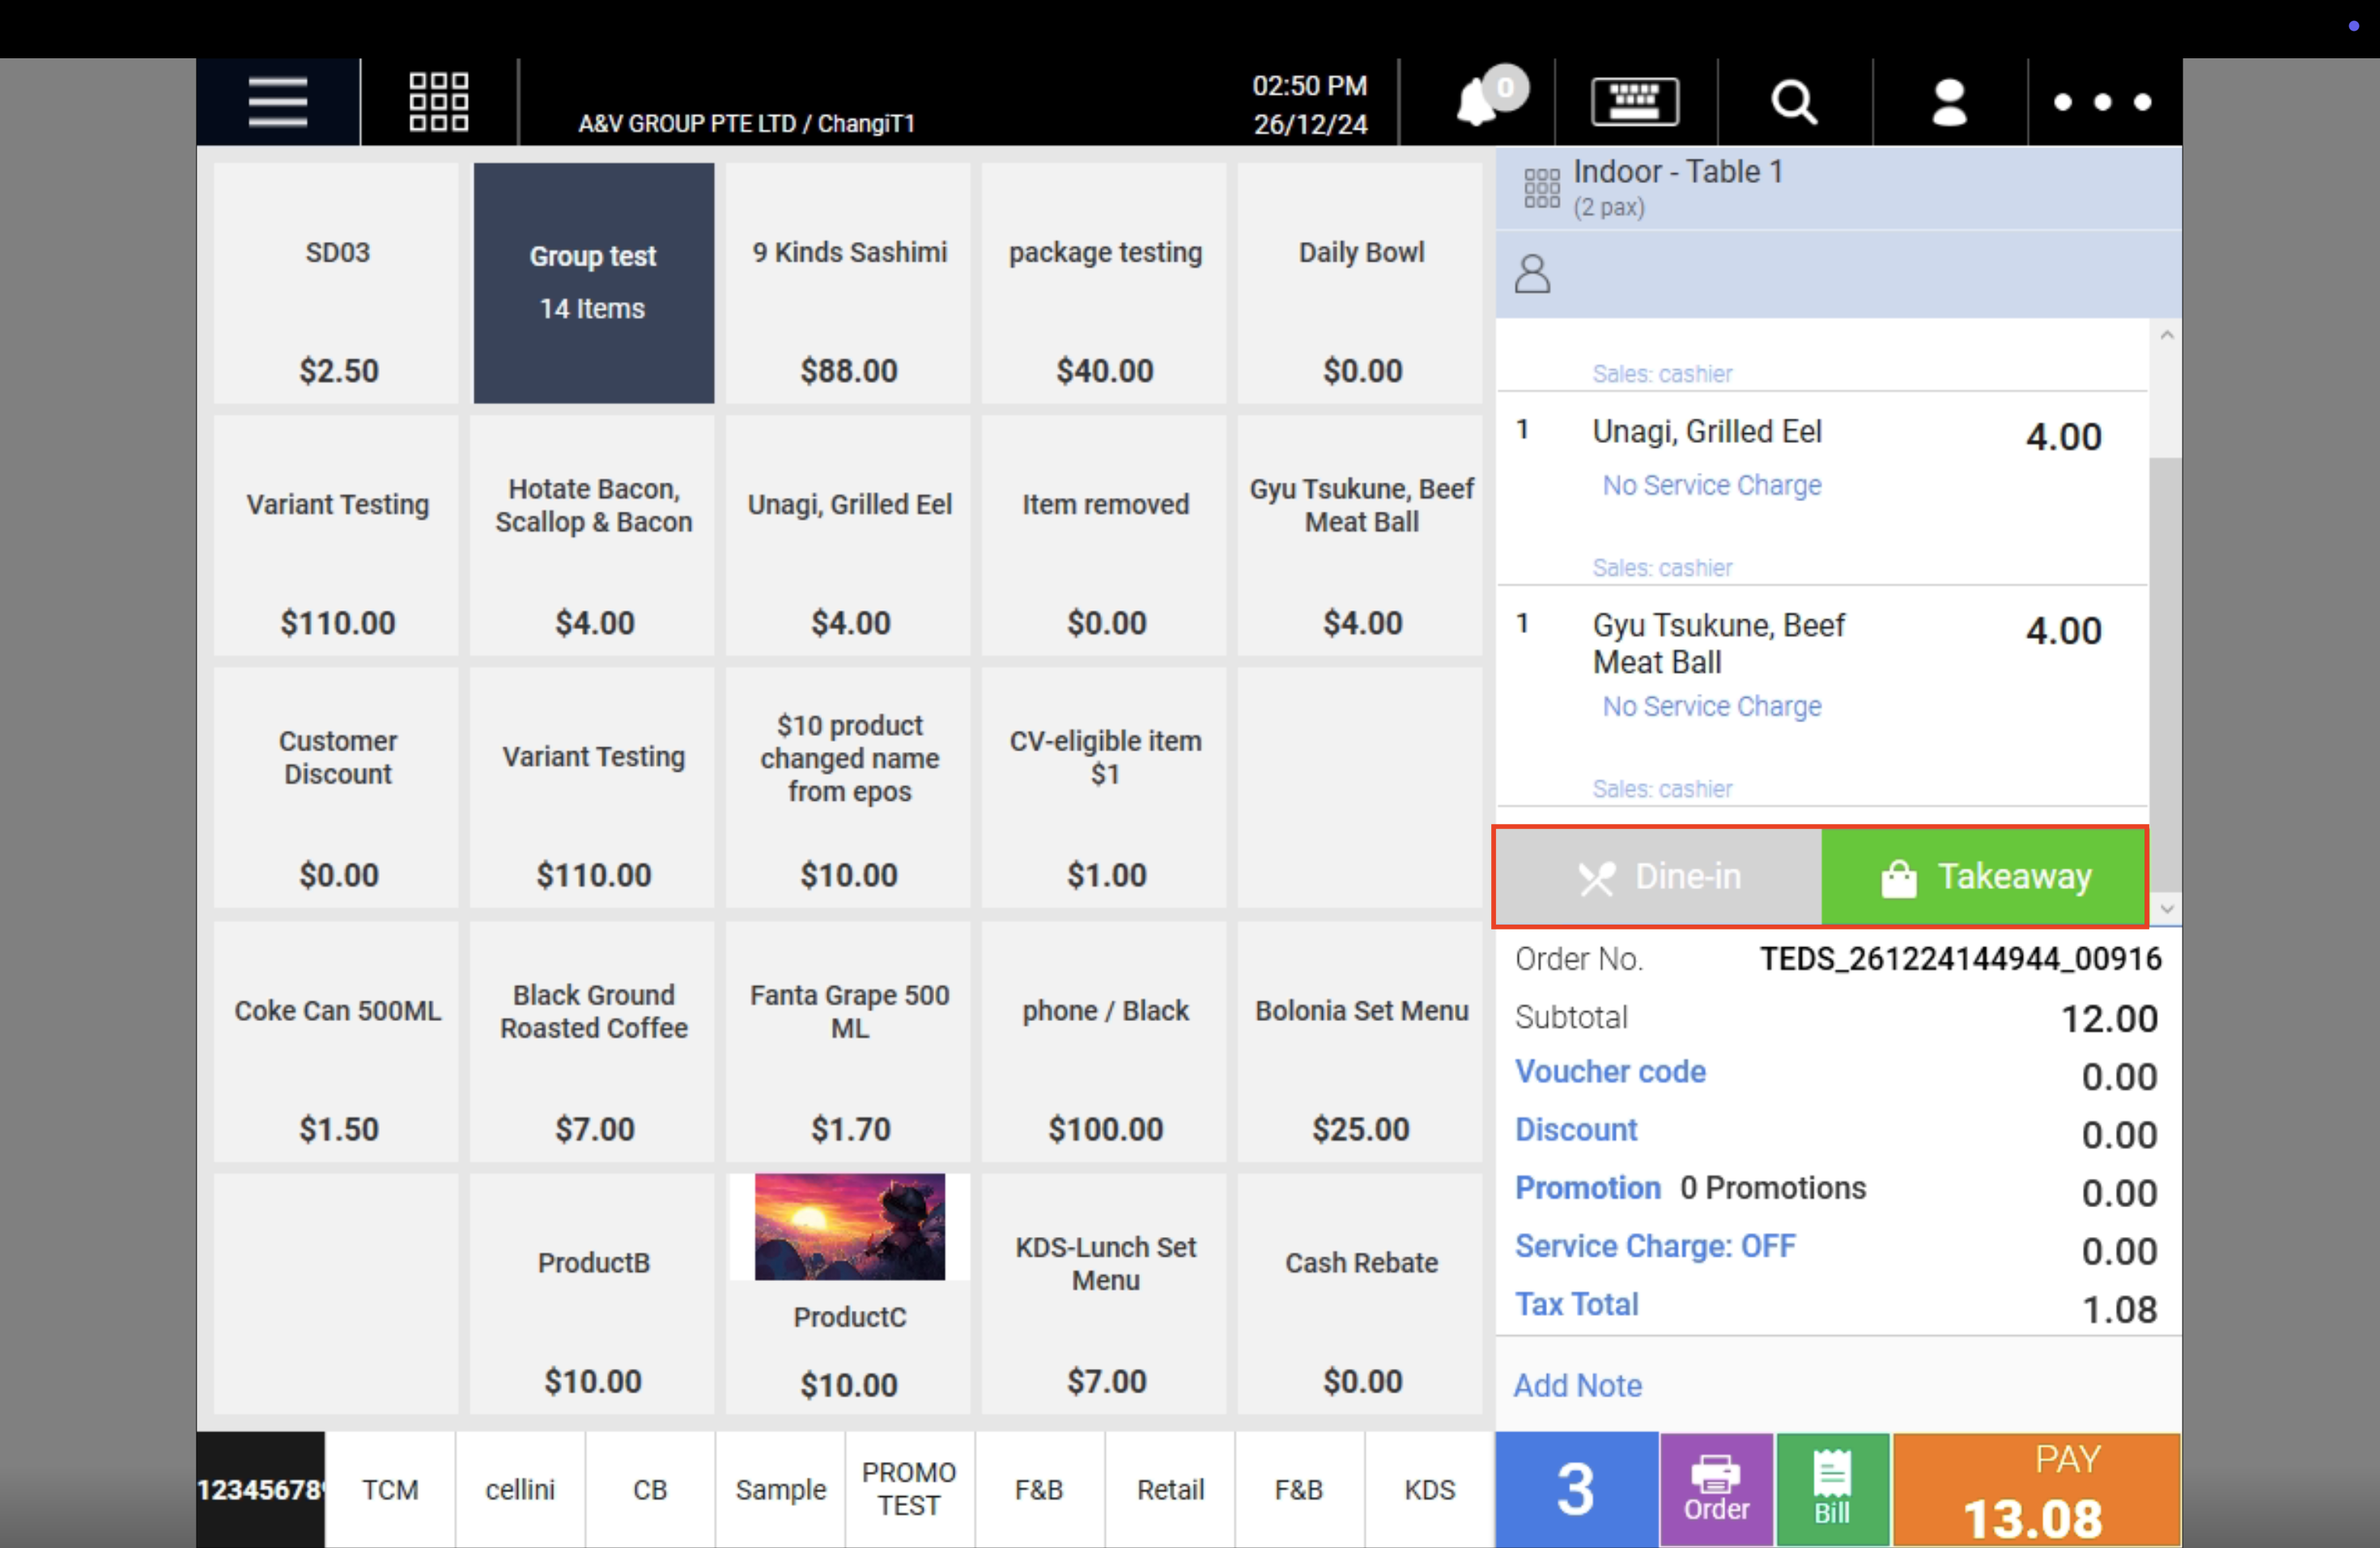
Task: Open the three-dot more options
Action: tap(2102, 102)
